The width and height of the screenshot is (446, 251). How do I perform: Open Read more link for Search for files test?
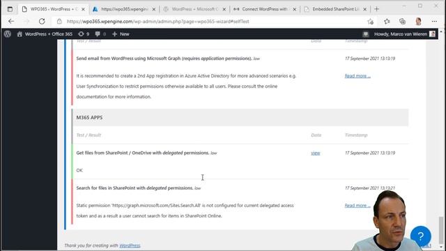coord(357,206)
